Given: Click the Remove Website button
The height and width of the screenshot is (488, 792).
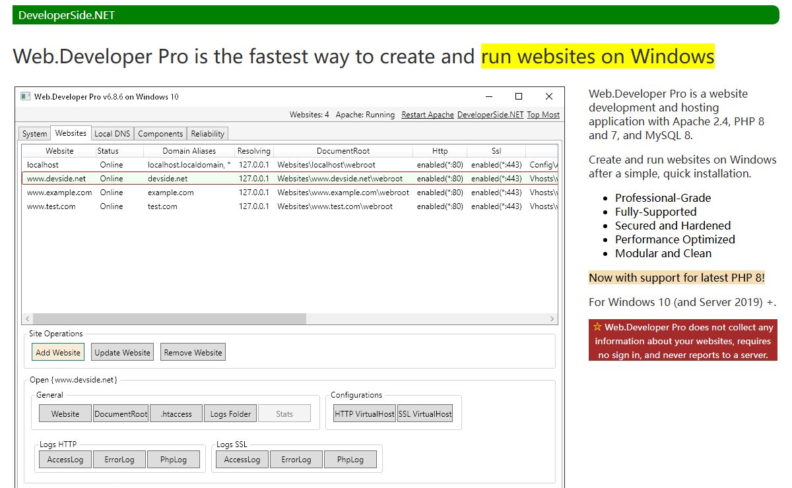Looking at the screenshot, I should coord(193,352).
